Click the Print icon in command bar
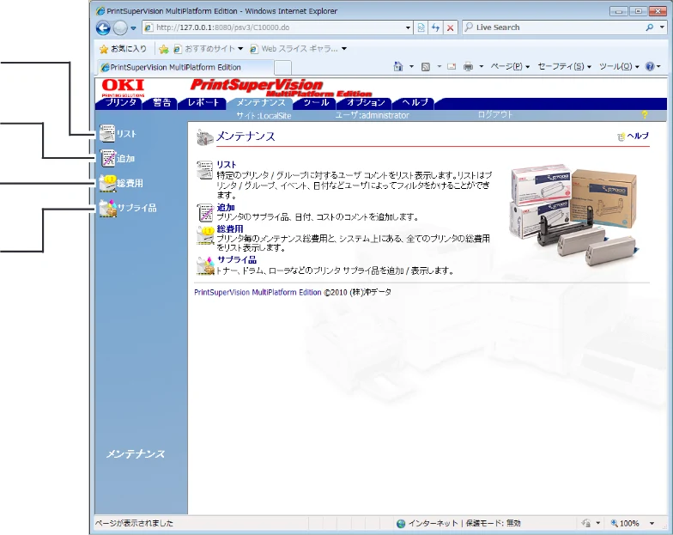 click(x=469, y=67)
